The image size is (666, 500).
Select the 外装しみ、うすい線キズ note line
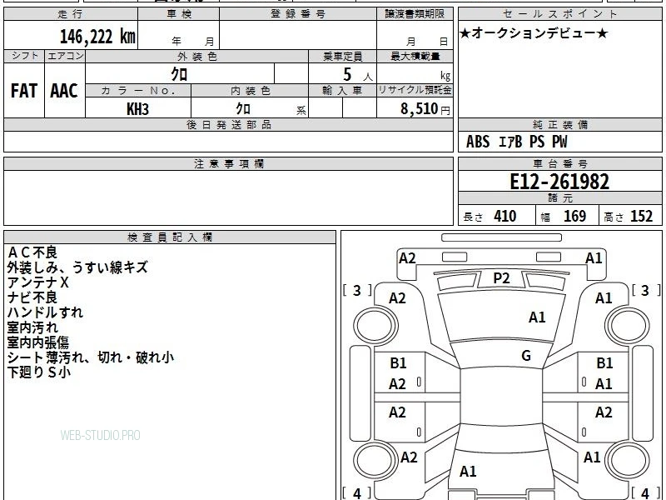click(77, 267)
